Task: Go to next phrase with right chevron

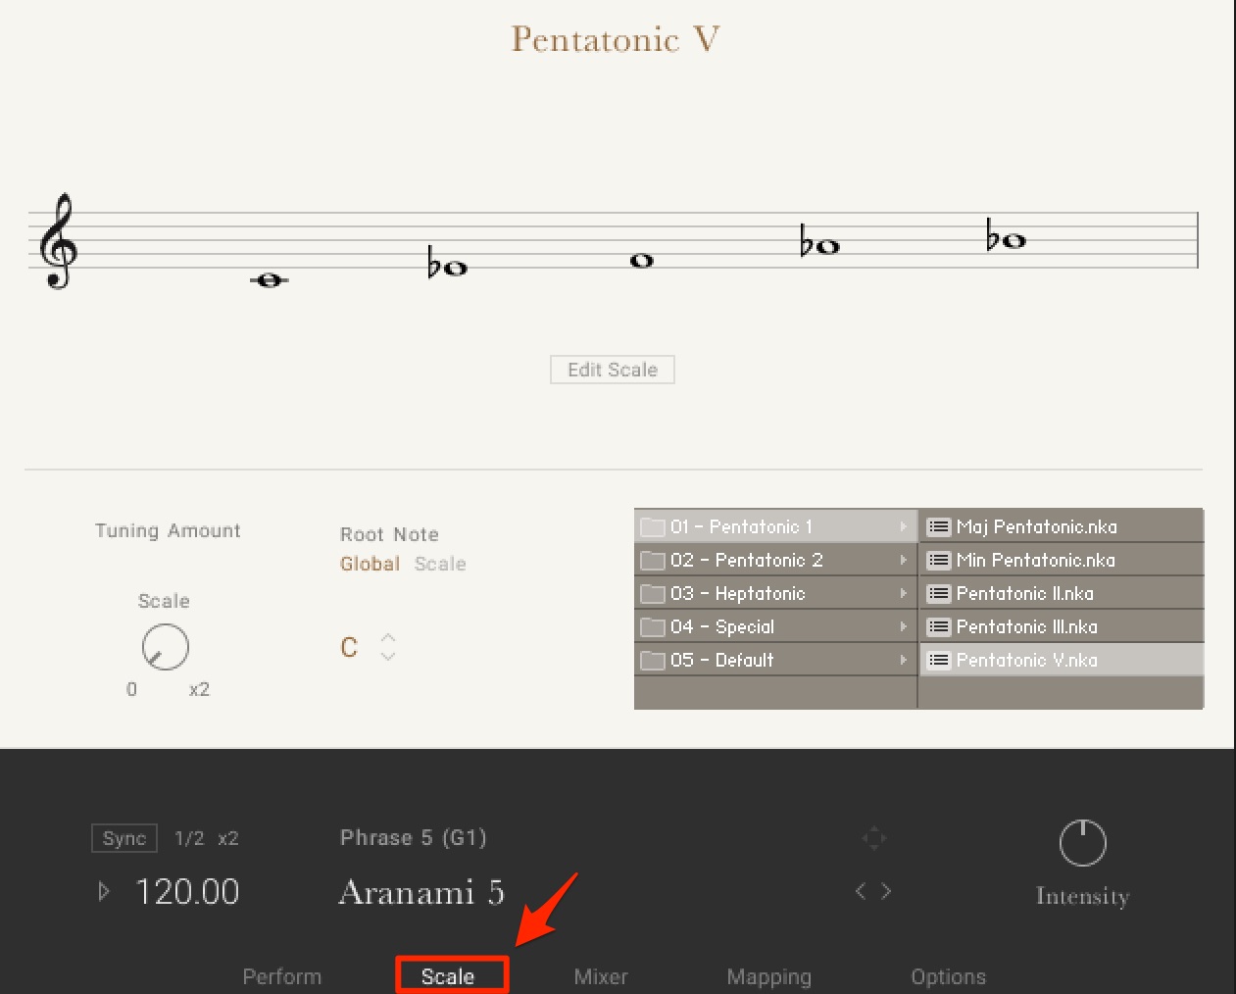Action: 886,891
